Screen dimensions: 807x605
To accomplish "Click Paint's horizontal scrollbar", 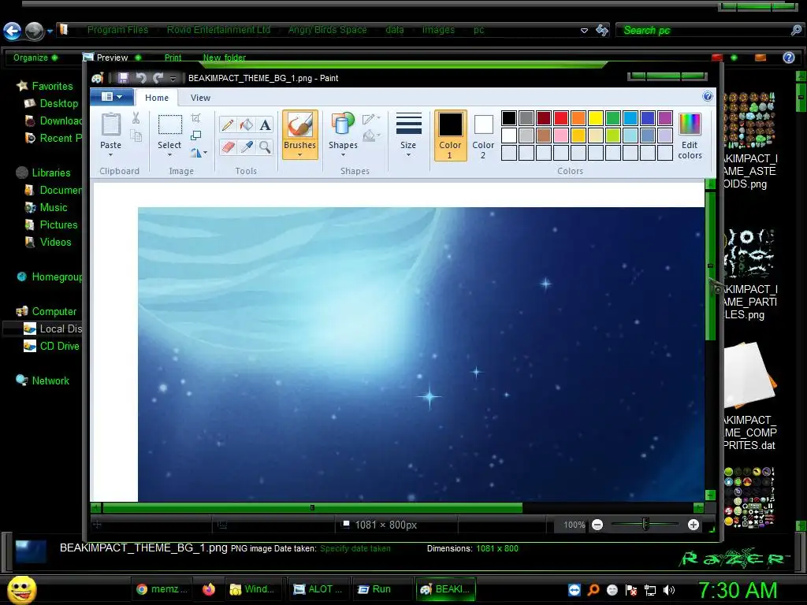I will (x=313, y=508).
